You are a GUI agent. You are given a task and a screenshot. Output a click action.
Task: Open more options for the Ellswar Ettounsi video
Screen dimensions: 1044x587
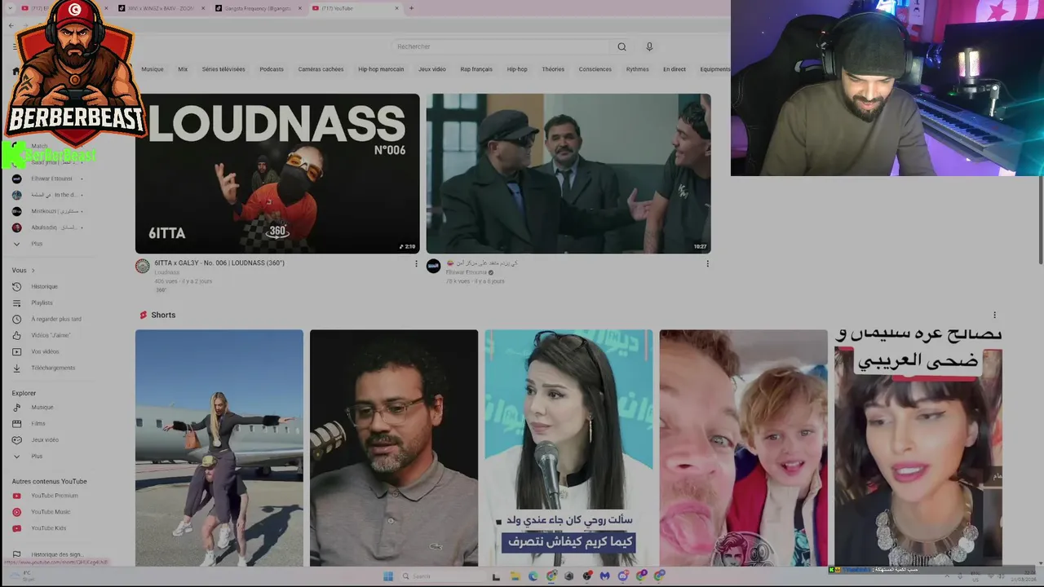(707, 263)
